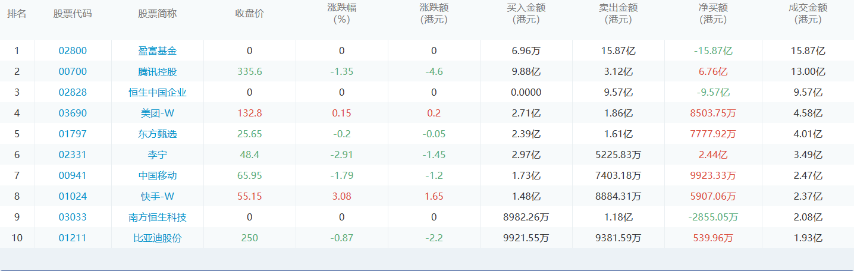
Task: Click the 股票简称 column header
Action: (x=158, y=14)
